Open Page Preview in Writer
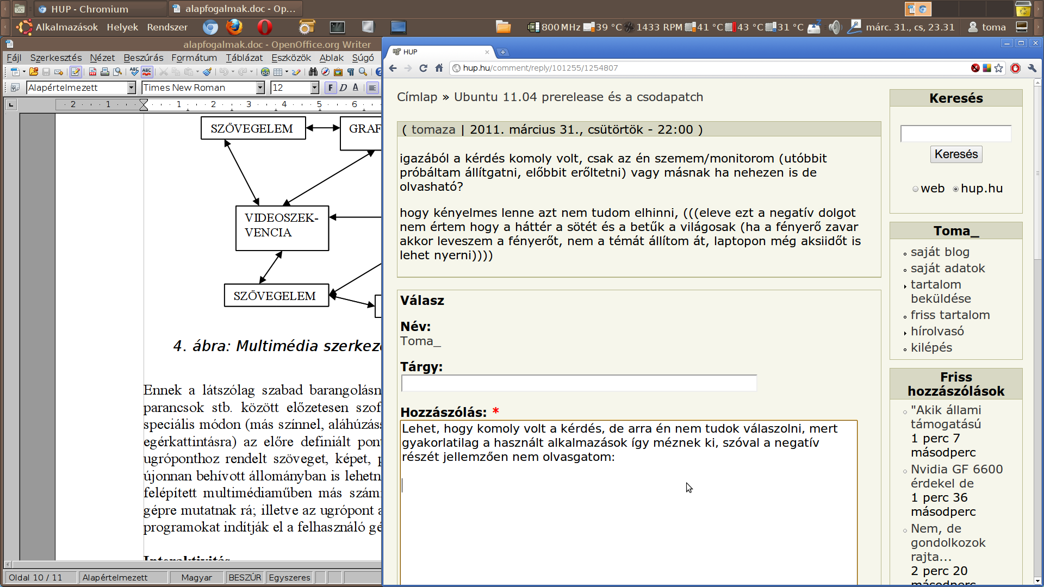Image resolution: width=1044 pixels, height=587 pixels. pos(117,72)
